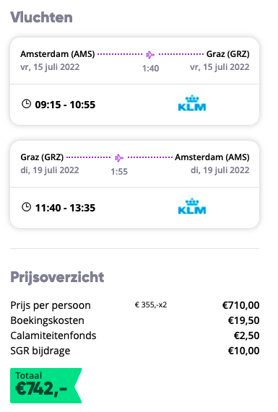Click the purple airplane icon above 1:55
Image resolution: width=278 pixels, height=412 pixels.
(119, 158)
